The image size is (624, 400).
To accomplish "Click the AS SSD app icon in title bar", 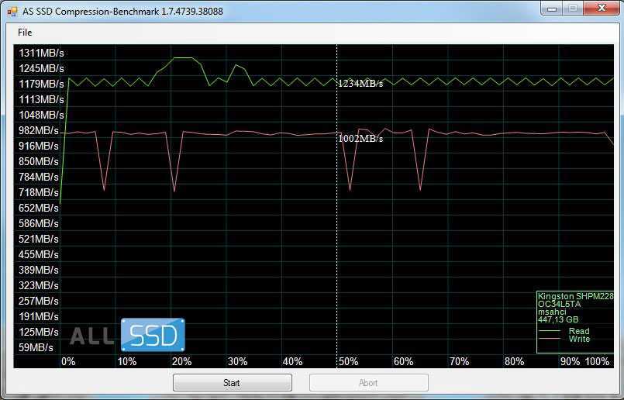I will point(12,12).
